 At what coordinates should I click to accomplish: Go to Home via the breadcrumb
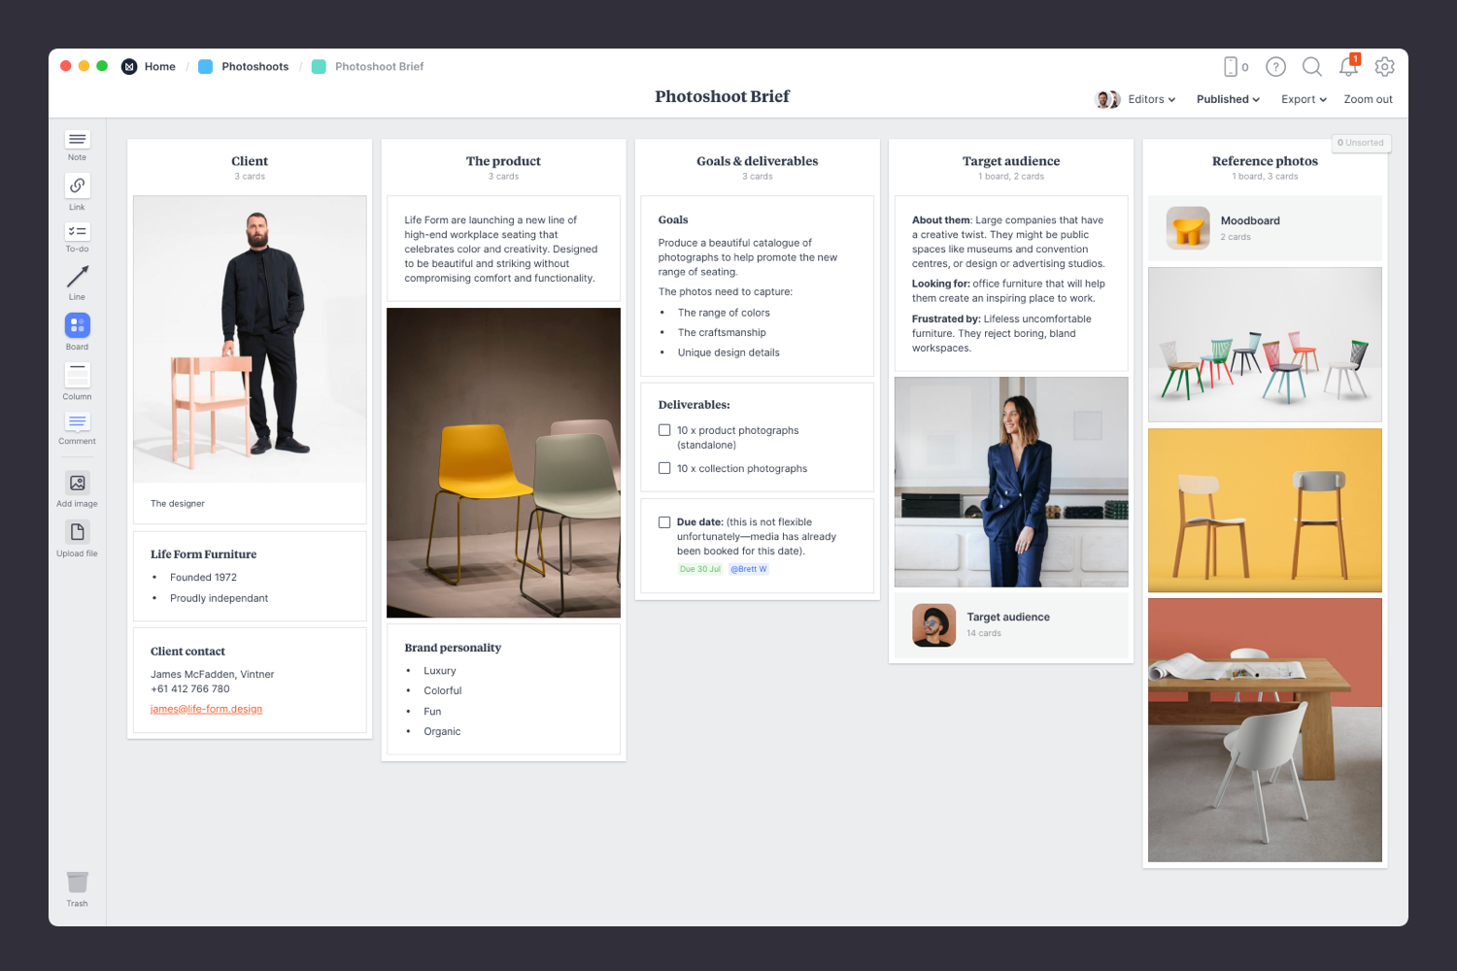[159, 66]
